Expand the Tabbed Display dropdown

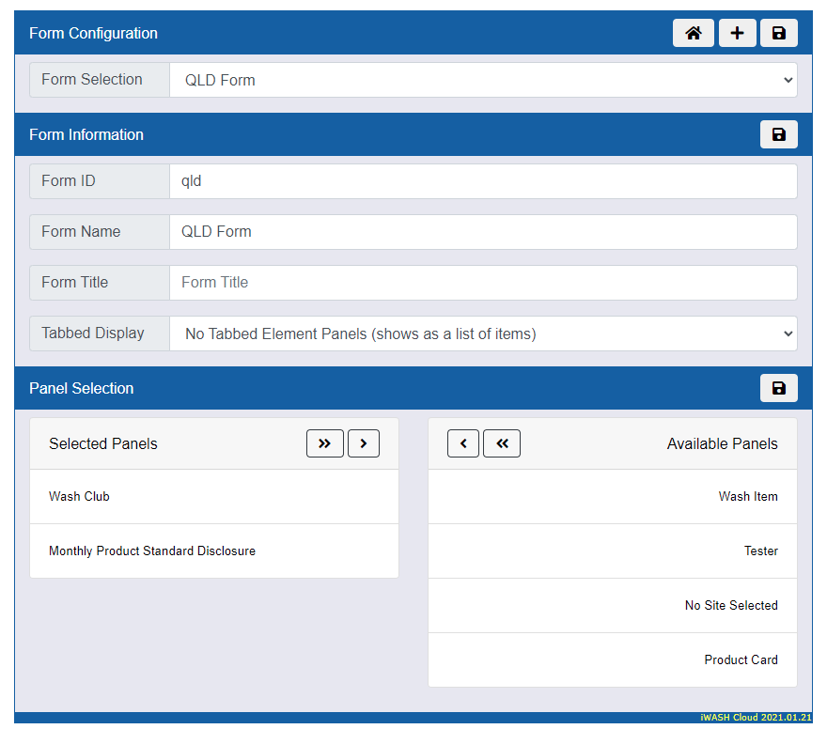click(x=483, y=333)
